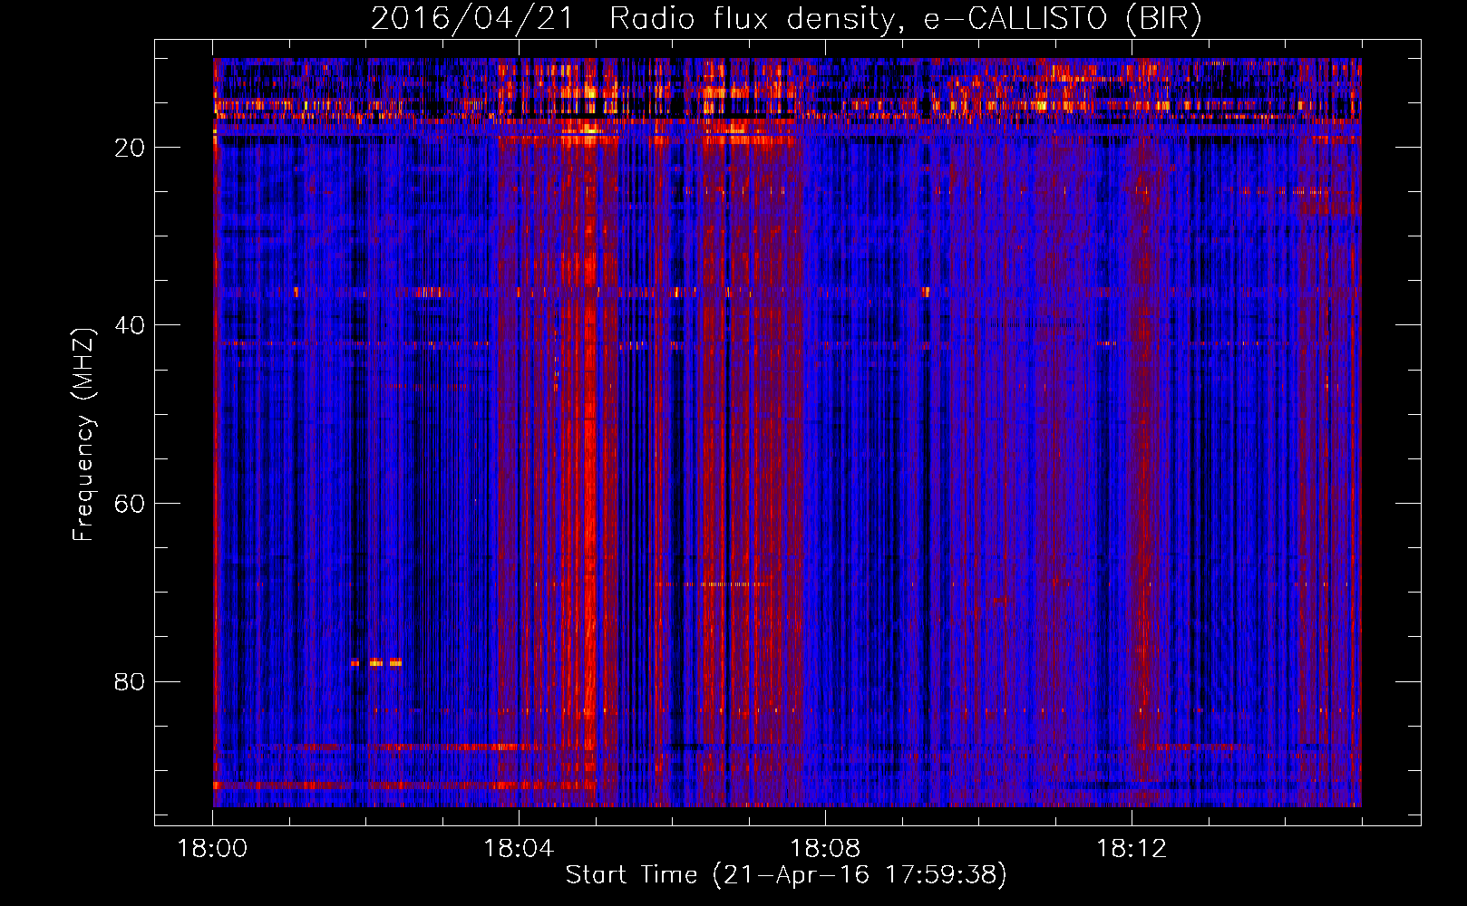
Task: Click the "20" frequency tick label
Action: click(130, 148)
